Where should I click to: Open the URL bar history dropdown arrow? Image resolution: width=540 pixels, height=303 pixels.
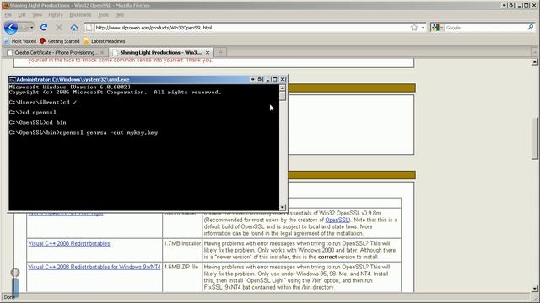click(423, 28)
